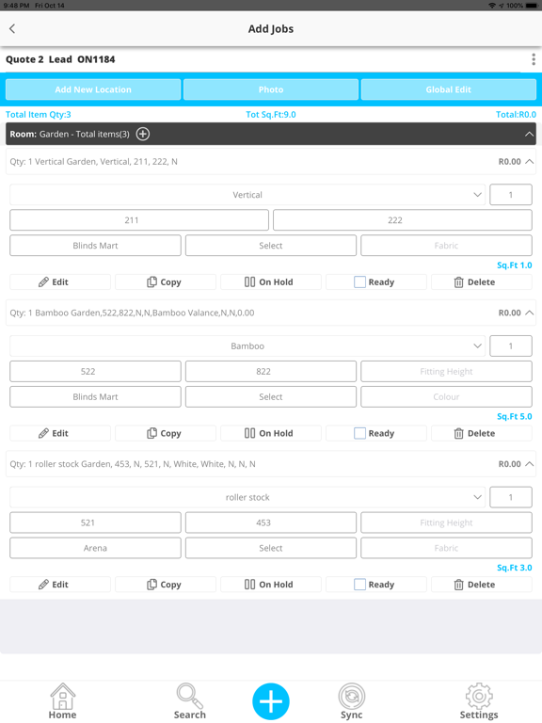Click Fabric field in Vertical item
This screenshot has height=723, width=542.
click(x=446, y=246)
